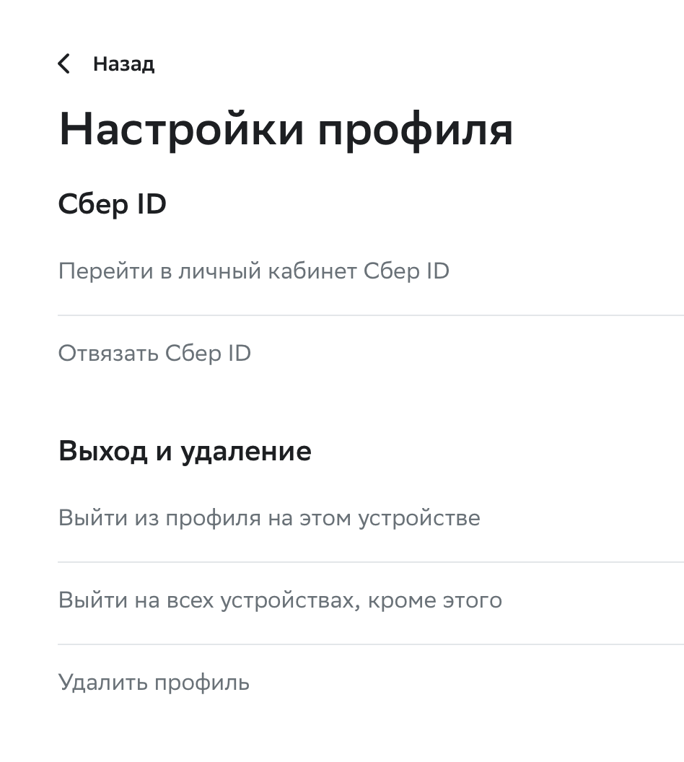The width and height of the screenshot is (684, 762).
Task: Click the word Сбер ID in личный кабинет link
Action: (407, 271)
